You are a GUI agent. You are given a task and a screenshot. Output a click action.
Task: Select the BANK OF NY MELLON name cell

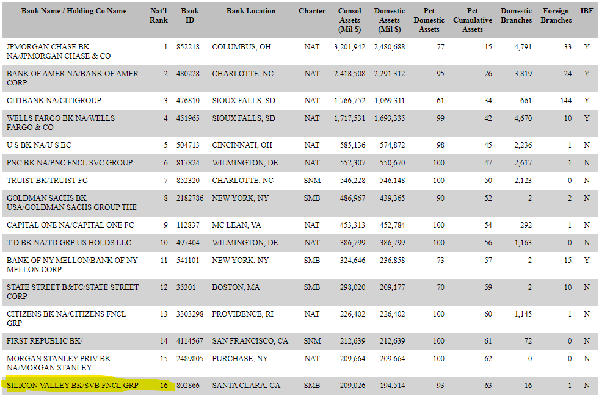tap(72, 265)
